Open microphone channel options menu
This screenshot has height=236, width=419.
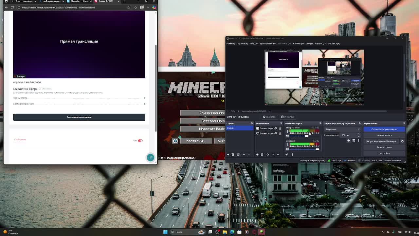287,145
